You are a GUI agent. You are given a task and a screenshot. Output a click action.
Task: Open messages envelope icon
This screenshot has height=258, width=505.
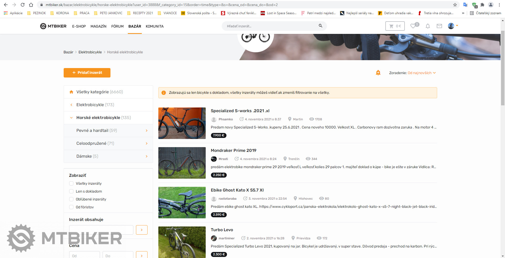click(x=439, y=26)
